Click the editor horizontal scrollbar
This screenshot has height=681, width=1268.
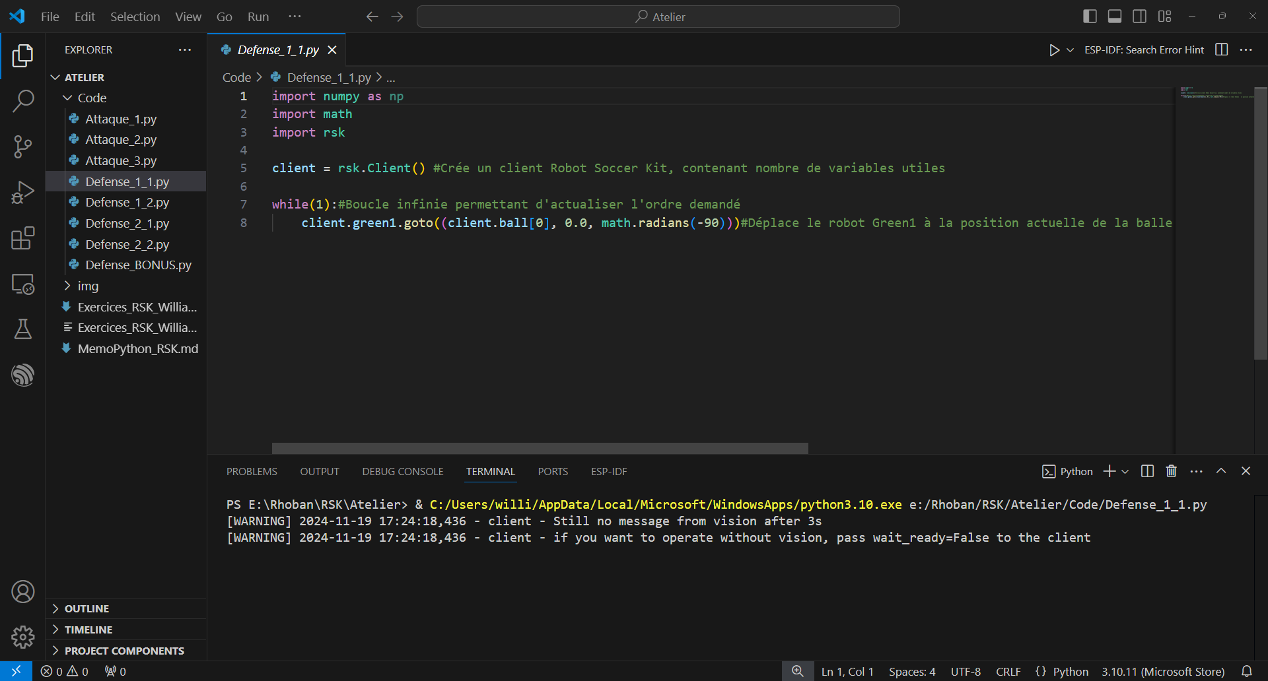(540, 448)
